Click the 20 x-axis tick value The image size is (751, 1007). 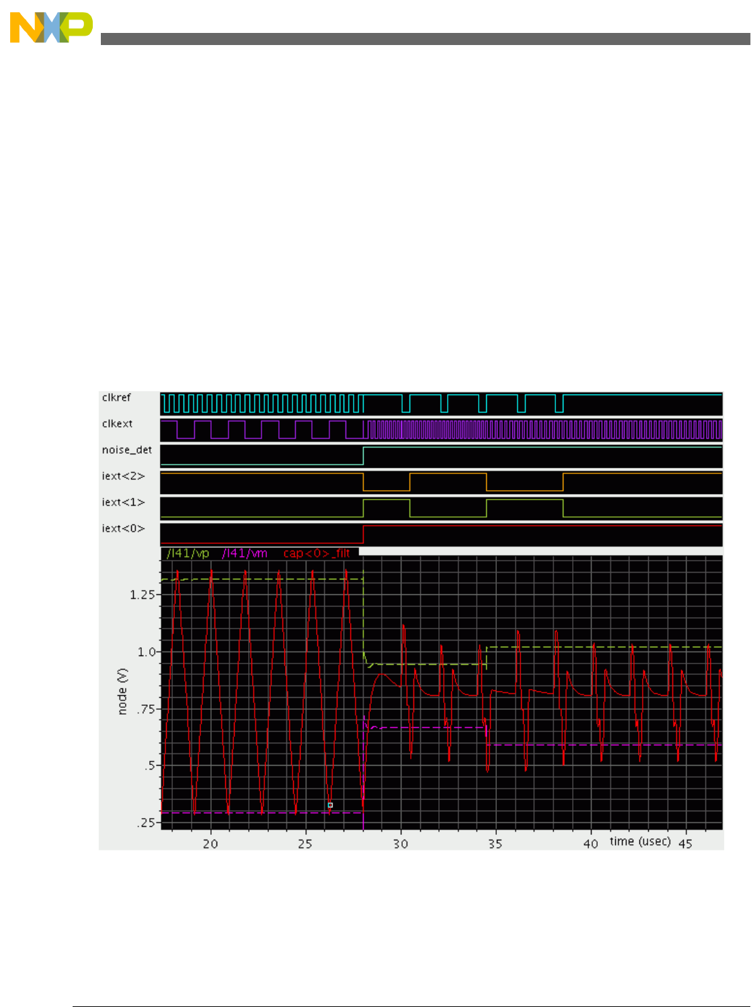[210, 844]
